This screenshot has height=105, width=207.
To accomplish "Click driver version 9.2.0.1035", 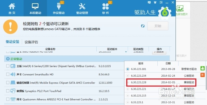I will [x=105, y=66].
